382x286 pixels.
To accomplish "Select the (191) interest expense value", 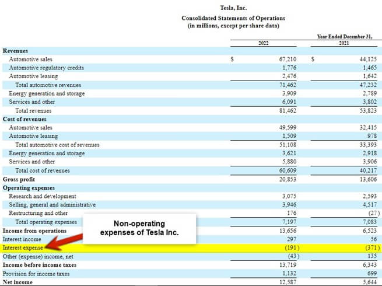I will click(x=292, y=248).
